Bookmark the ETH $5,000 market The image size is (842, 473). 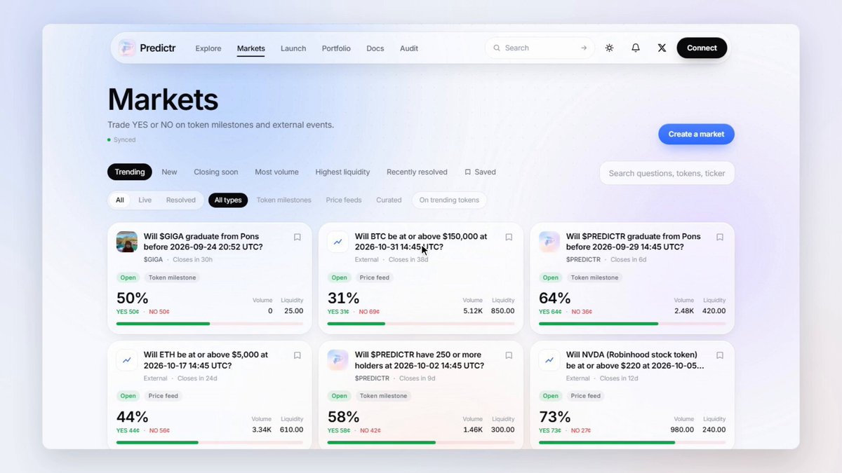[298, 356]
